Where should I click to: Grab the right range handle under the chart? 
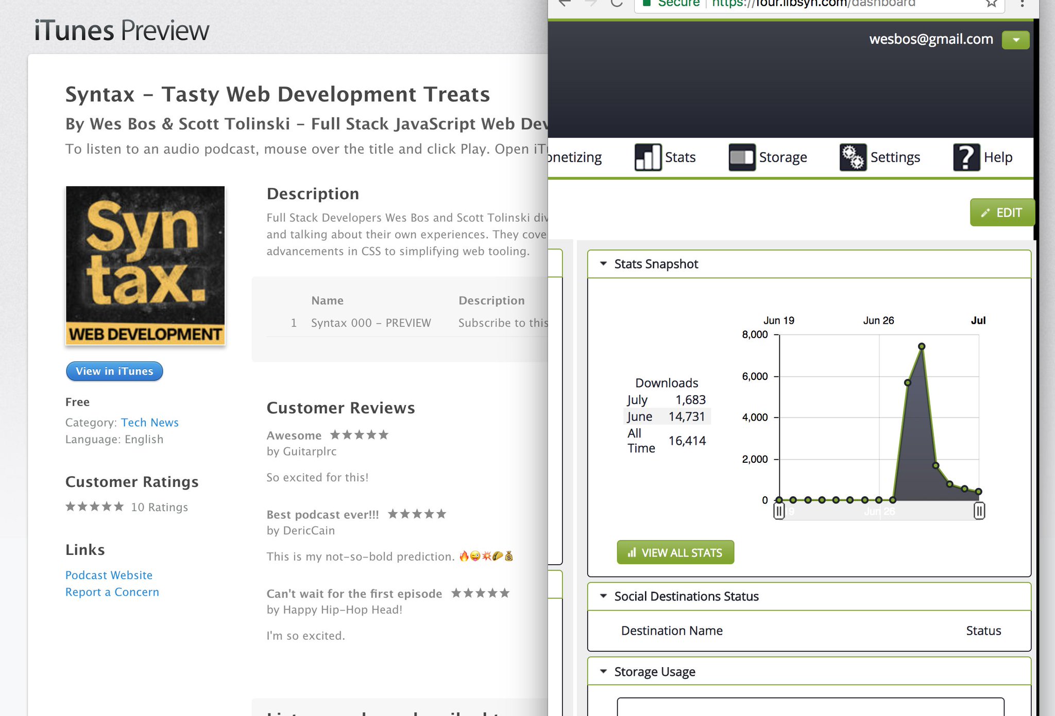(x=979, y=511)
